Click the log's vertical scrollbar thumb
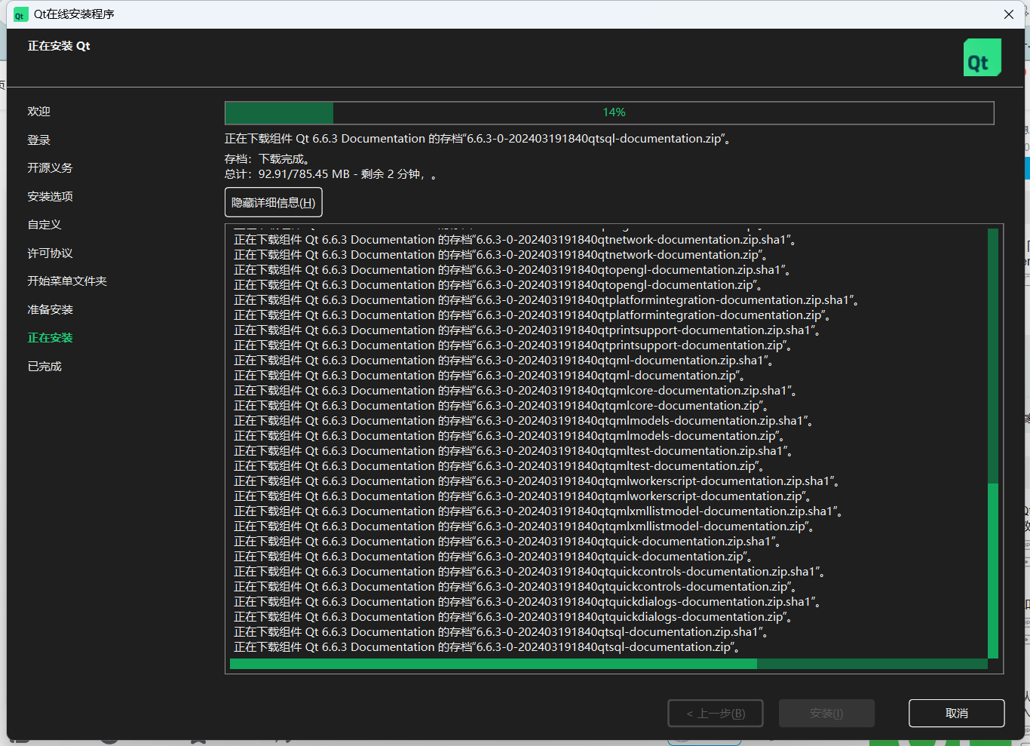1030x746 pixels. 993,570
